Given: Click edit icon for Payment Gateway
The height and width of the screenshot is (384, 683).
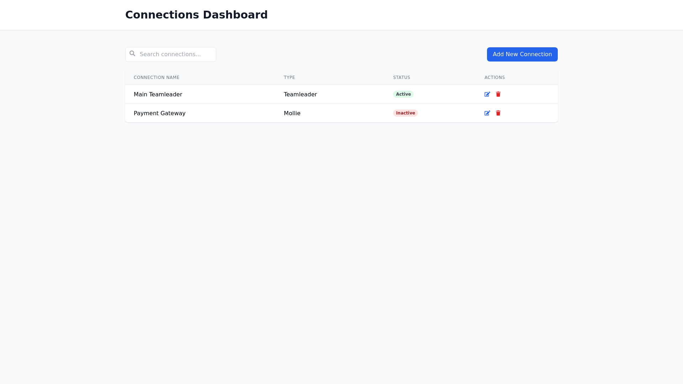Looking at the screenshot, I should point(487,113).
